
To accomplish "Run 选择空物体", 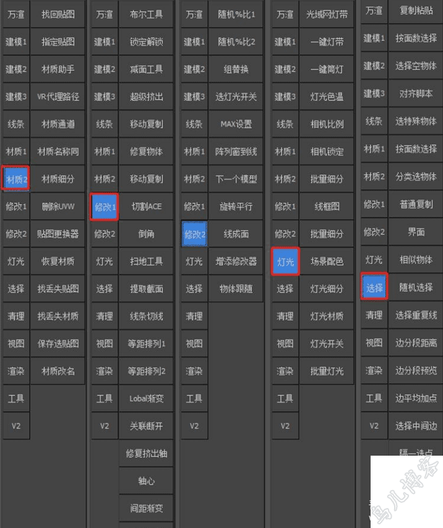I will pyautogui.click(x=416, y=66).
